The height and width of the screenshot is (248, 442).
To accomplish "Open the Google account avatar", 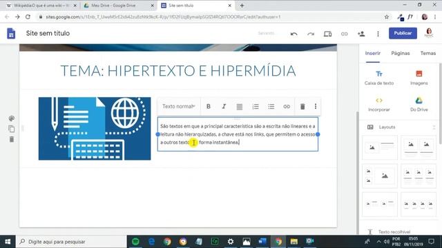I will (x=429, y=32).
